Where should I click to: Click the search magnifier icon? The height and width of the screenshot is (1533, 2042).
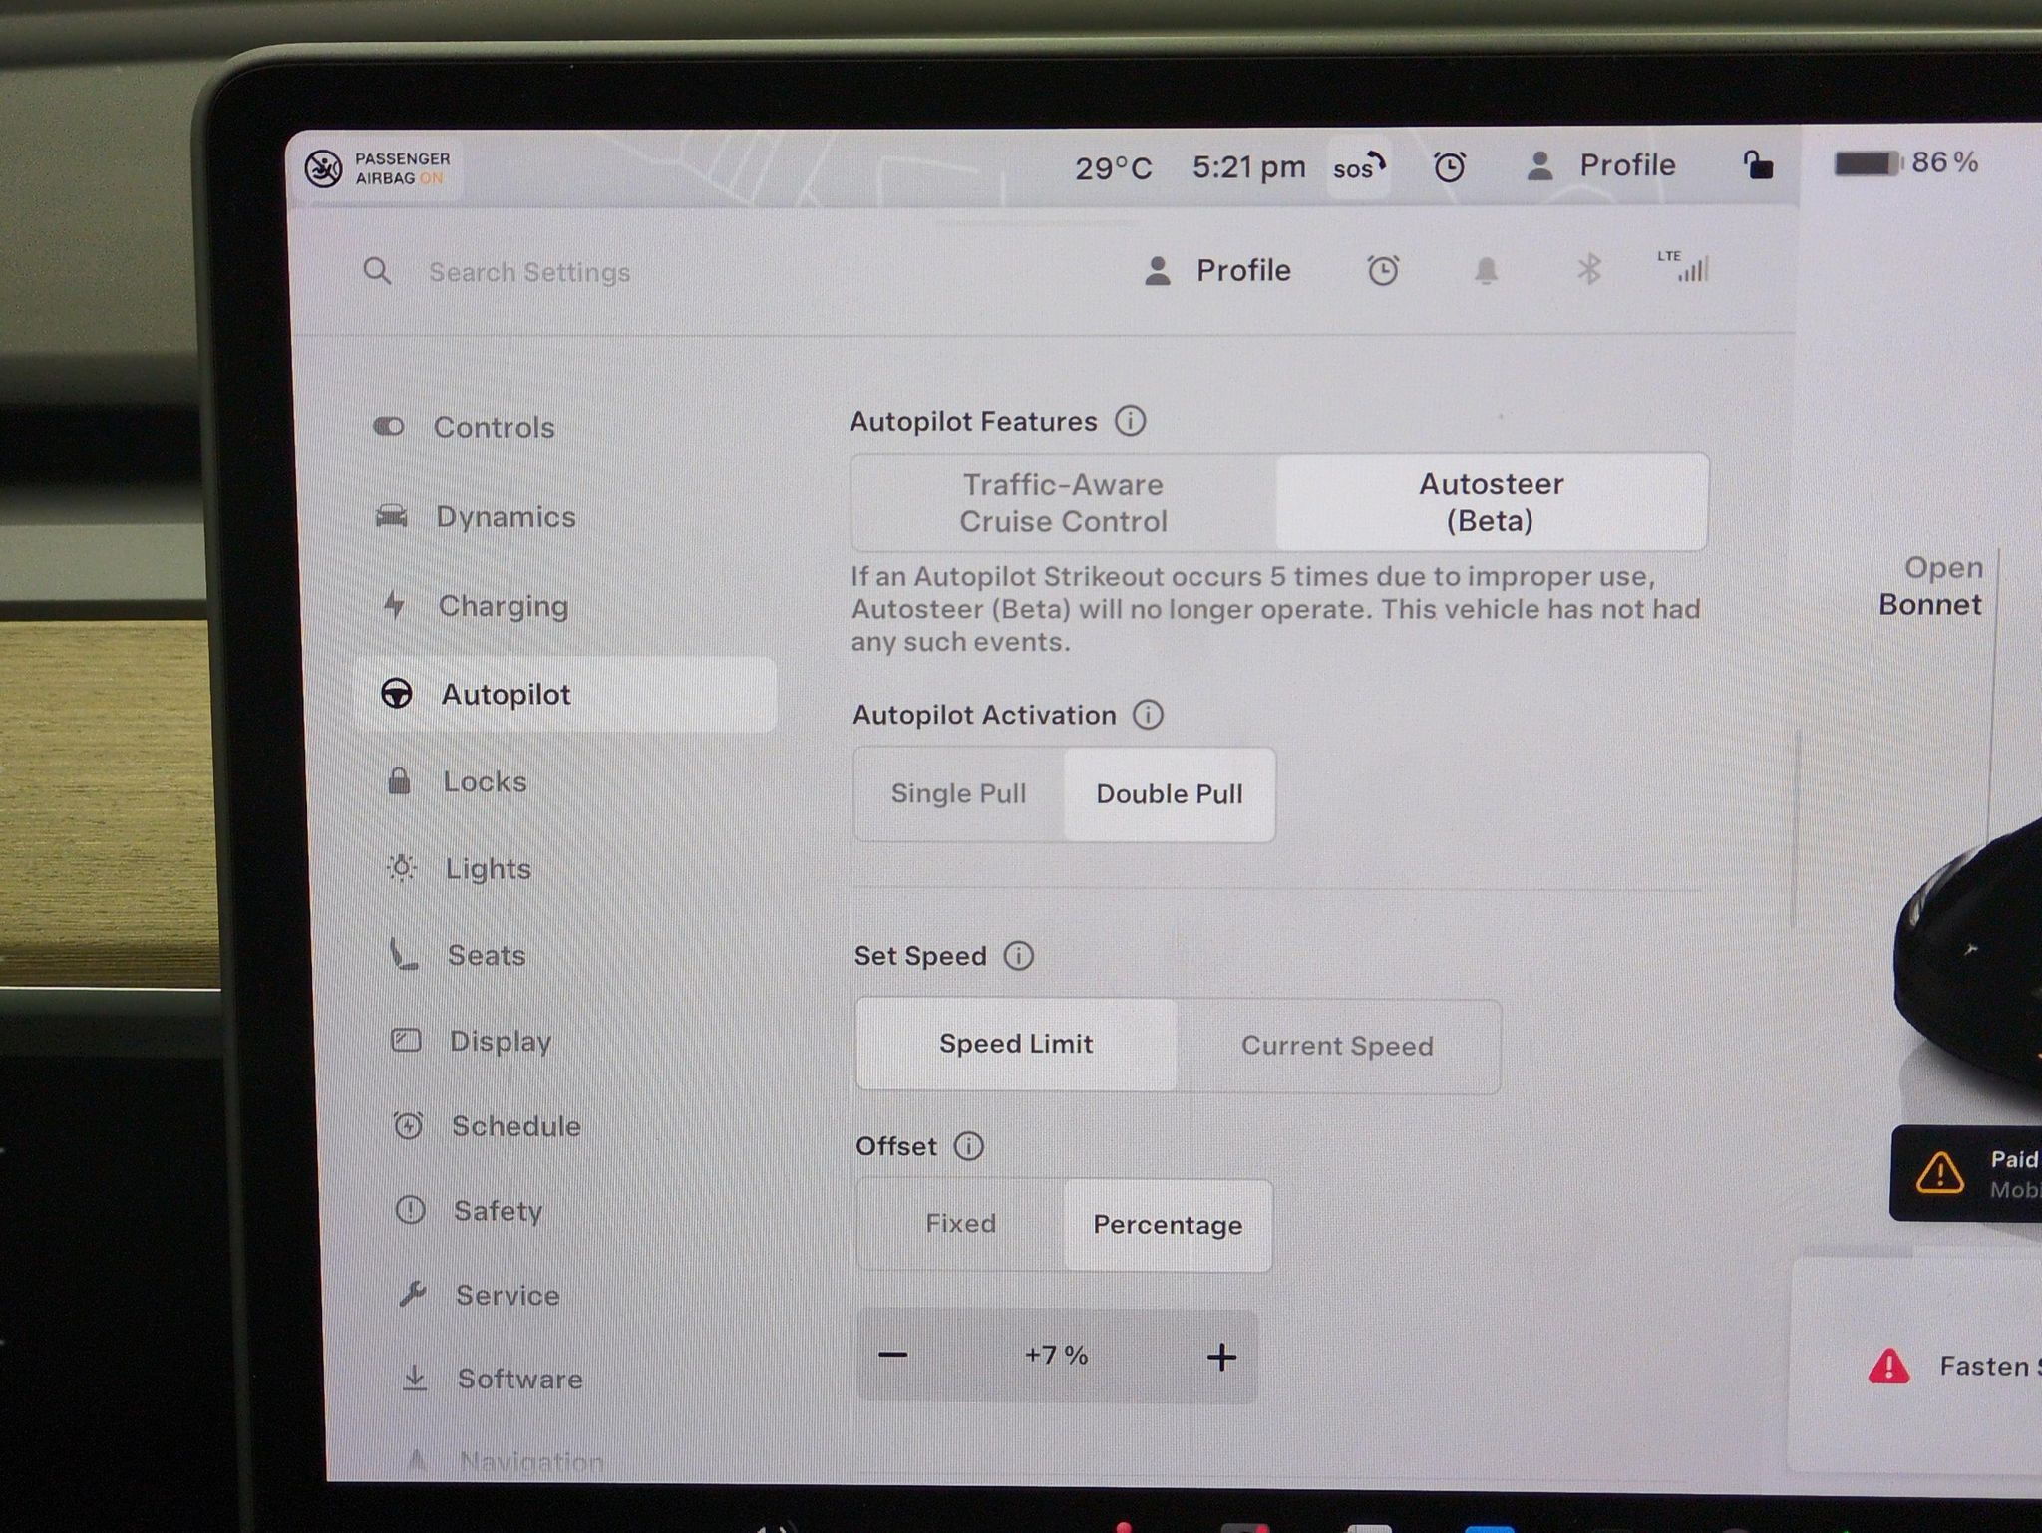point(377,270)
